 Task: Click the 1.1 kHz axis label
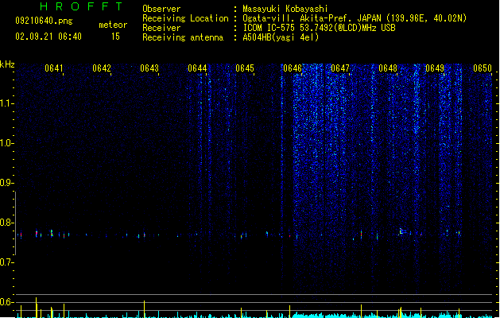click(x=6, y=103)
